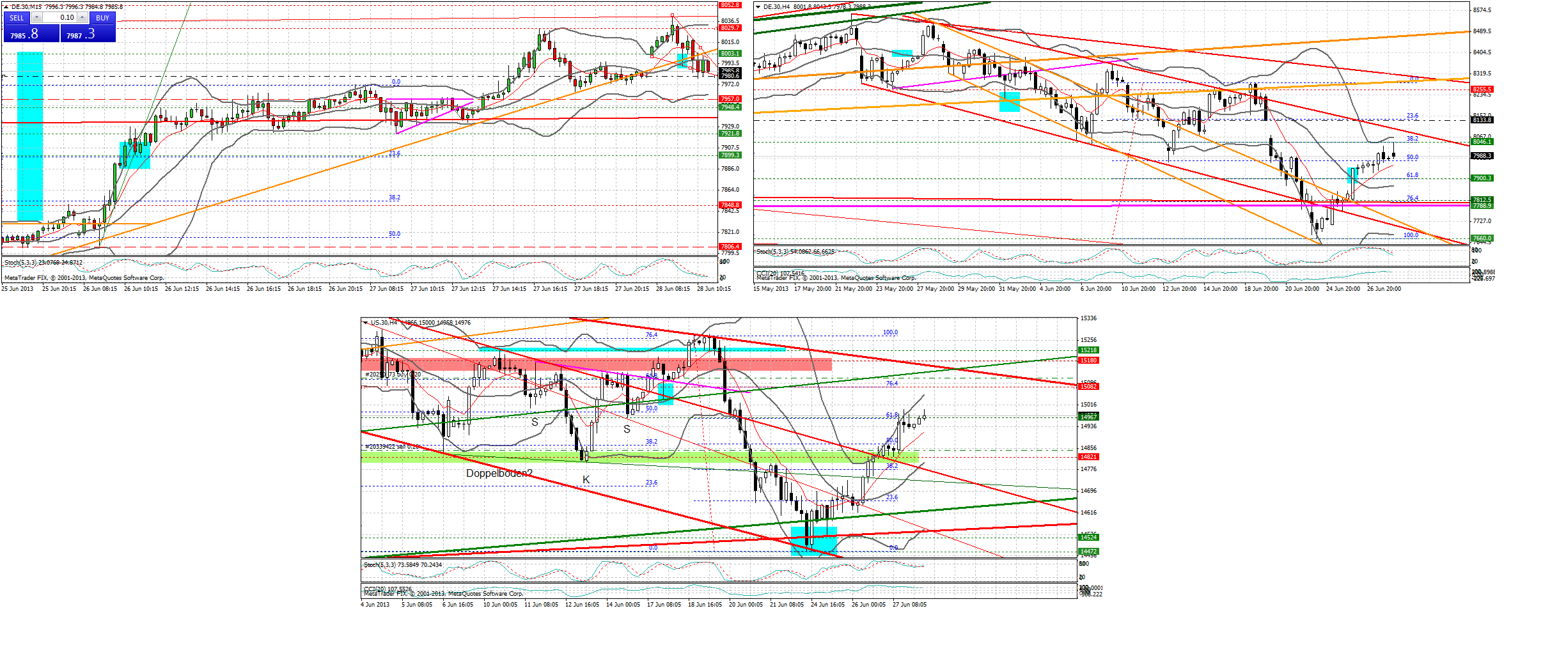Collapse the one-click trading panel triangle on DE.30 M15
This screenshot has width=1550, height=652.
pos(6,6)
